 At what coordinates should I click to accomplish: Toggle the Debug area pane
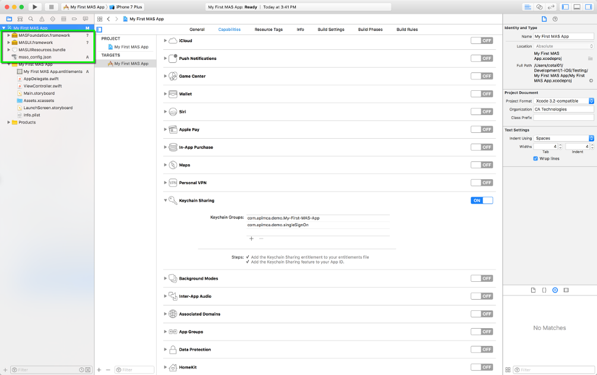click(x=577, y=7)
